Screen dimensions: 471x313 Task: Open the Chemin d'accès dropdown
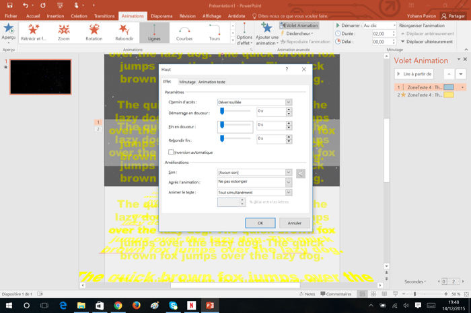click(x=254, y=102)
